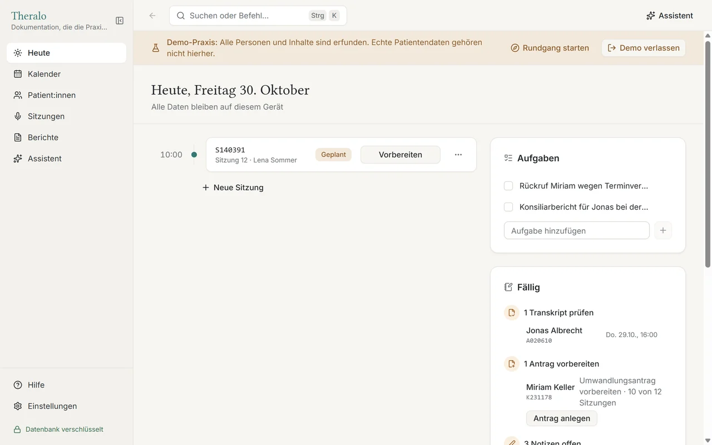
Task: Click the Assistent sparkle icon in top bar
Action: [651, 16]
